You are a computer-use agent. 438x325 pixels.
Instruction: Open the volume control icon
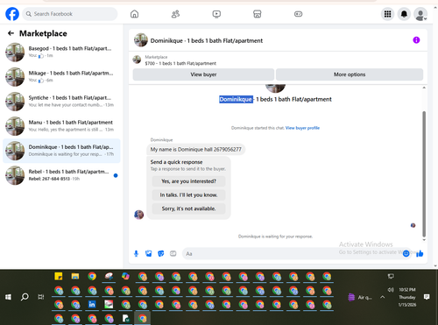(x=391, y=289)
